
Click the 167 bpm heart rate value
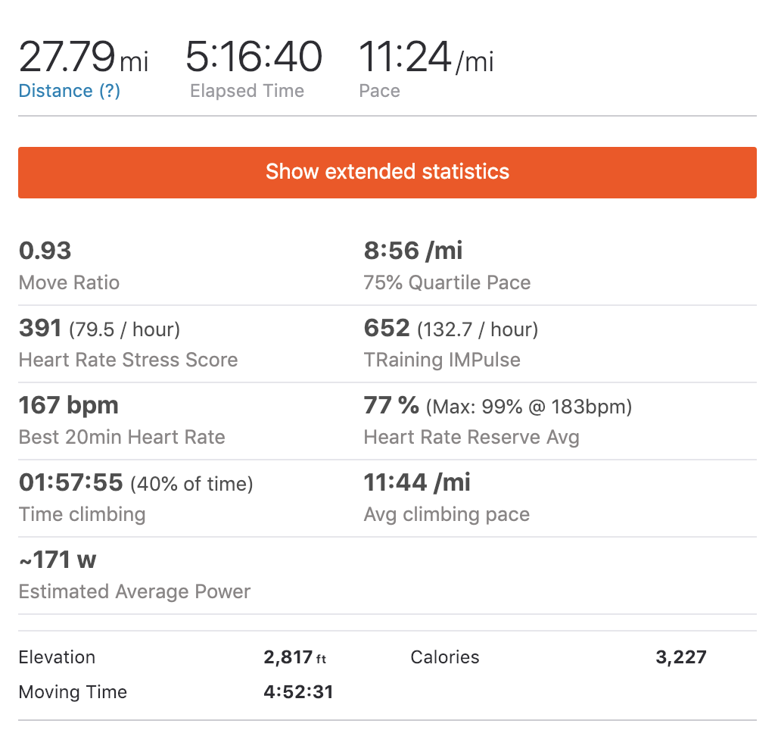tap(68, 405)
